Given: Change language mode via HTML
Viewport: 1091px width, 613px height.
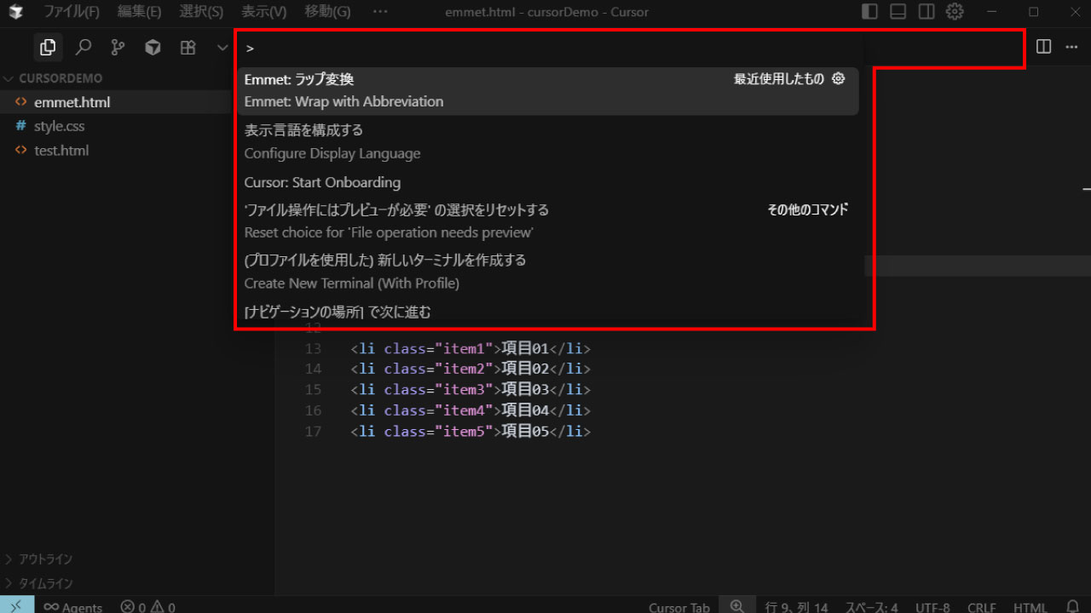Looking at the screenshot, I should (x=1030, y=606).
